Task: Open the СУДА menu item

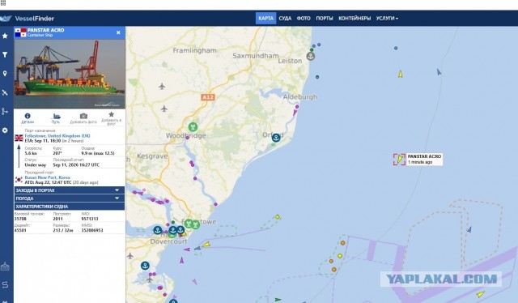Action: tap(285, 18)
